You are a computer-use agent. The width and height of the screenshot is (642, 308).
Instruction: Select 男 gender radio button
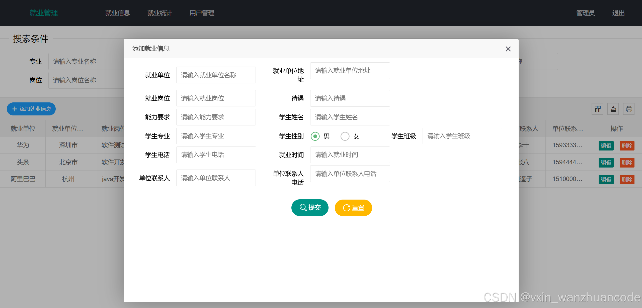315,136
